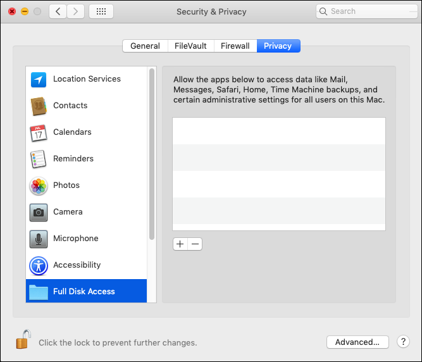
Task: Click the Reminders list icon
Action: 38,159
